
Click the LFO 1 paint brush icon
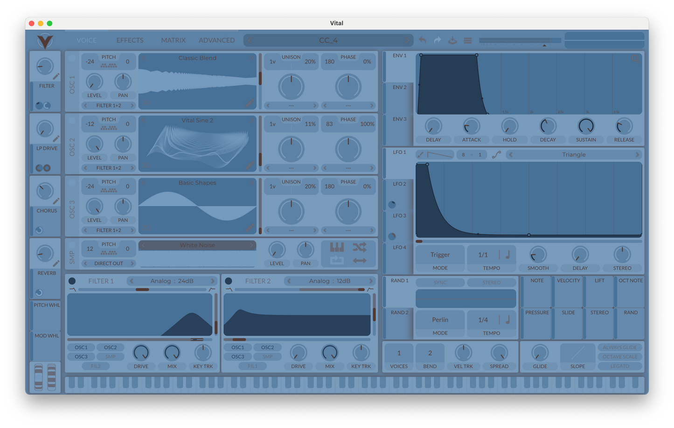point(420,155)
